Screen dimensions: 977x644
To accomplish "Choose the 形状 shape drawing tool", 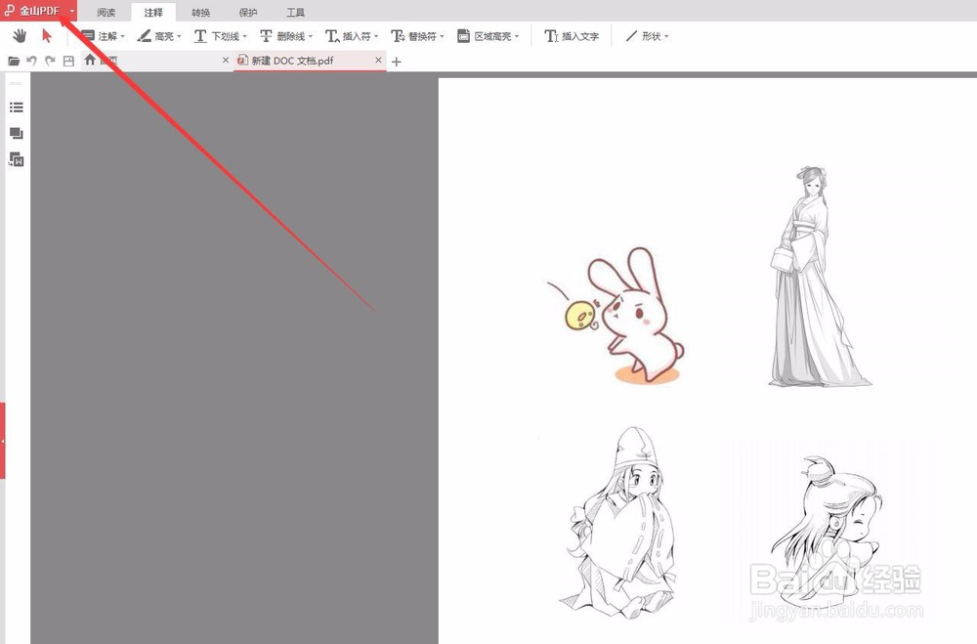I will (x=644, y=36).
